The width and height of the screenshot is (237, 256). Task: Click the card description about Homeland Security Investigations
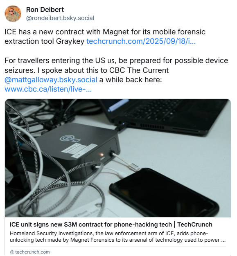pyautogui.click(x=118, y=236)
